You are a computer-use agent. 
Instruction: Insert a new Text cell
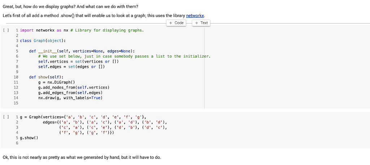pyautogui.click(x=201, y=23)
